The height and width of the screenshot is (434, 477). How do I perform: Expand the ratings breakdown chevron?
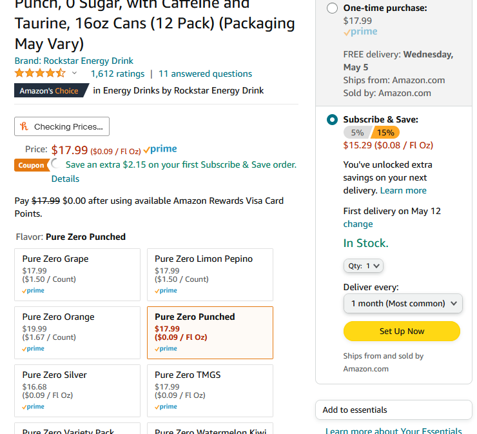tap(74, 73)
